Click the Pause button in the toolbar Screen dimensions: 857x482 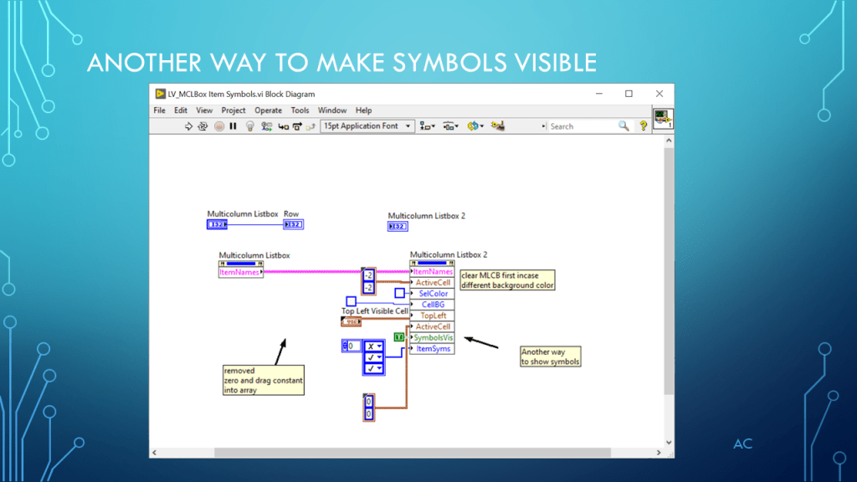tap(233, 126)
